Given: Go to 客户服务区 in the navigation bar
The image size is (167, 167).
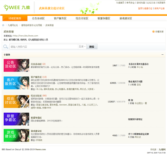Looking at the screenshot, I should (x=60, y=19).
